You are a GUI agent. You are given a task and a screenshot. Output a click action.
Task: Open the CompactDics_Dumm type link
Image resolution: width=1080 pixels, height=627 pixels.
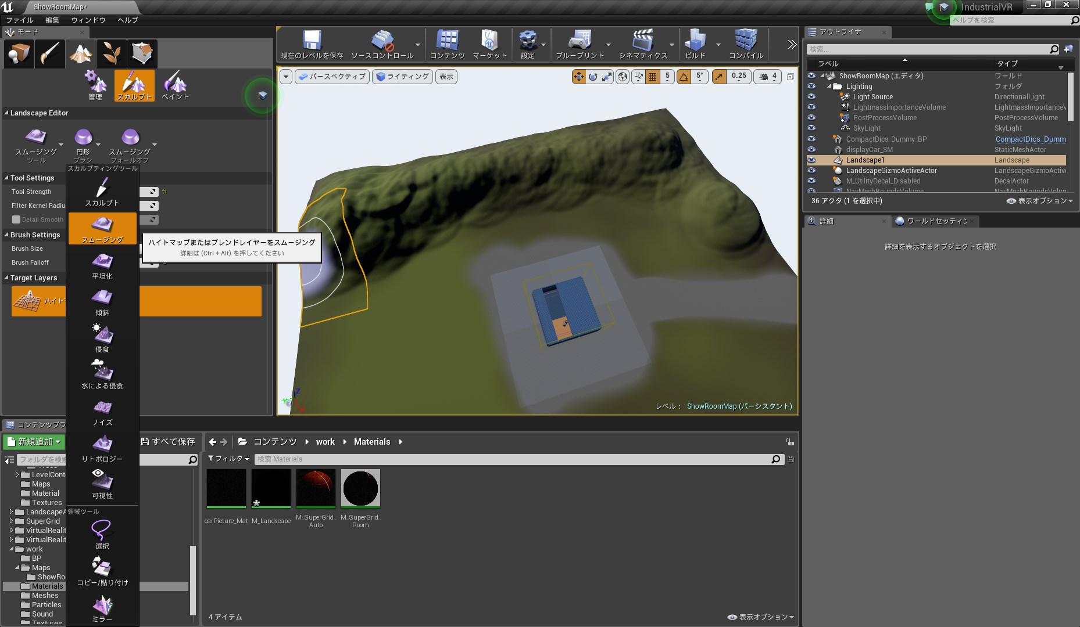(x=1031, y=139)
